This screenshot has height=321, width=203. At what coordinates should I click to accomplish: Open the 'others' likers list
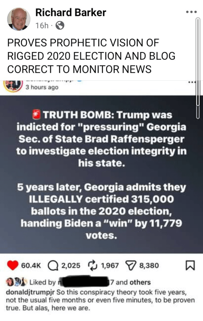(x=140, y=282)
